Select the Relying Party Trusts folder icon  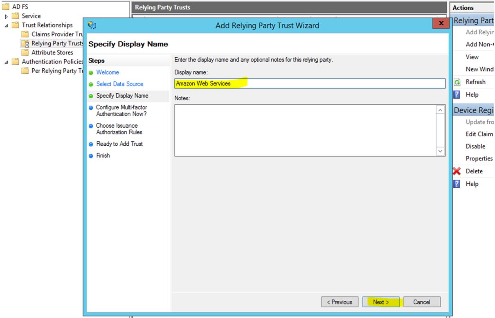[25, 43]
